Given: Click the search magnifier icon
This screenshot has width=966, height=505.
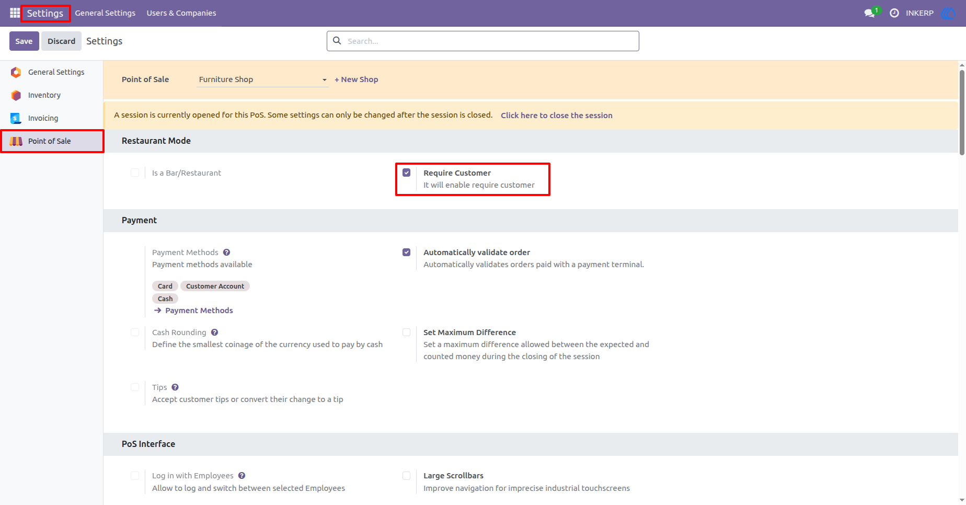Looking at the screenshot, I should pos(337,41).
